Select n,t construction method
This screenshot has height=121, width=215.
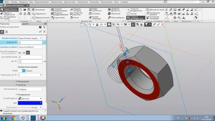(x=28, y=53)
